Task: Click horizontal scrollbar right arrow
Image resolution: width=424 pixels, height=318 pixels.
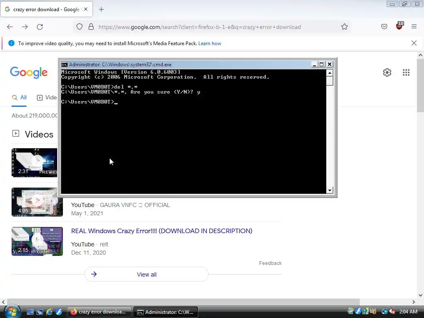Action: coord(414,302)
